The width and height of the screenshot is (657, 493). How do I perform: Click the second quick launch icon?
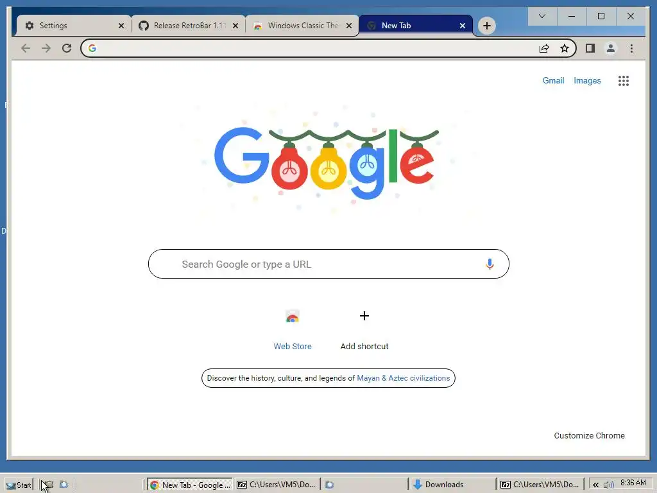coord(64,485)
